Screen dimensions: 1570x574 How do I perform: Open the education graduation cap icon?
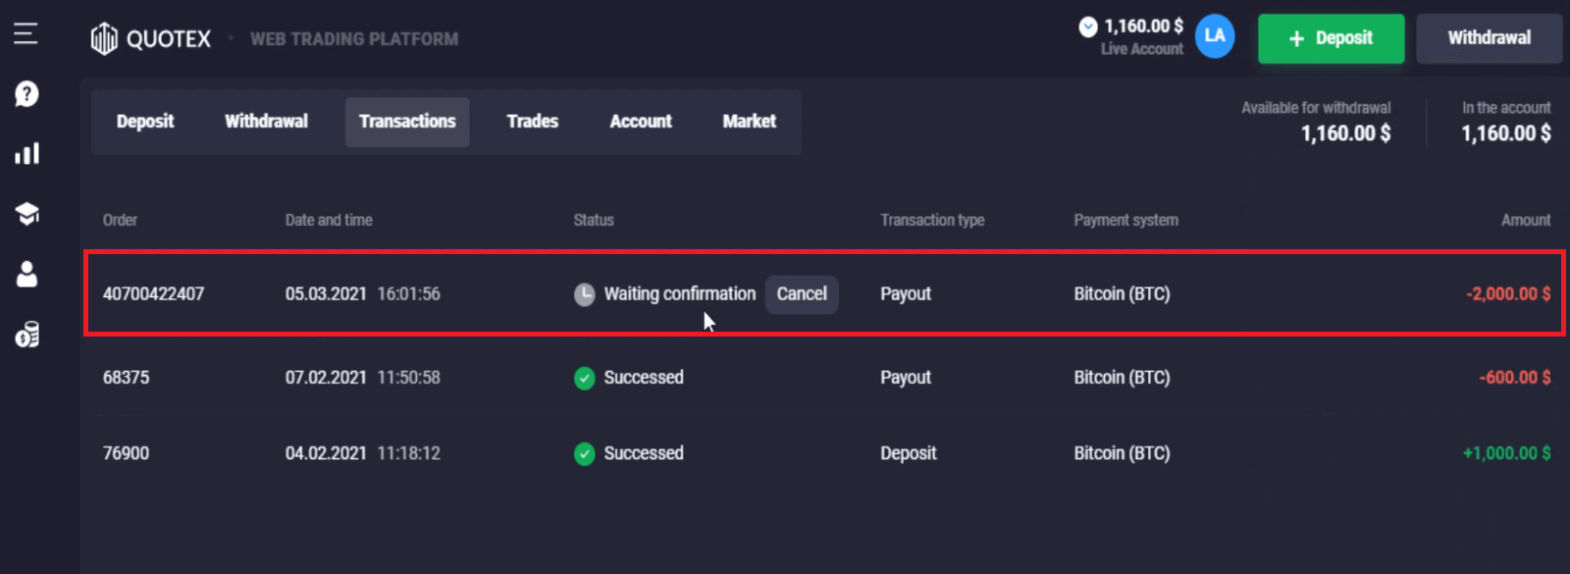tap(26, 214)
